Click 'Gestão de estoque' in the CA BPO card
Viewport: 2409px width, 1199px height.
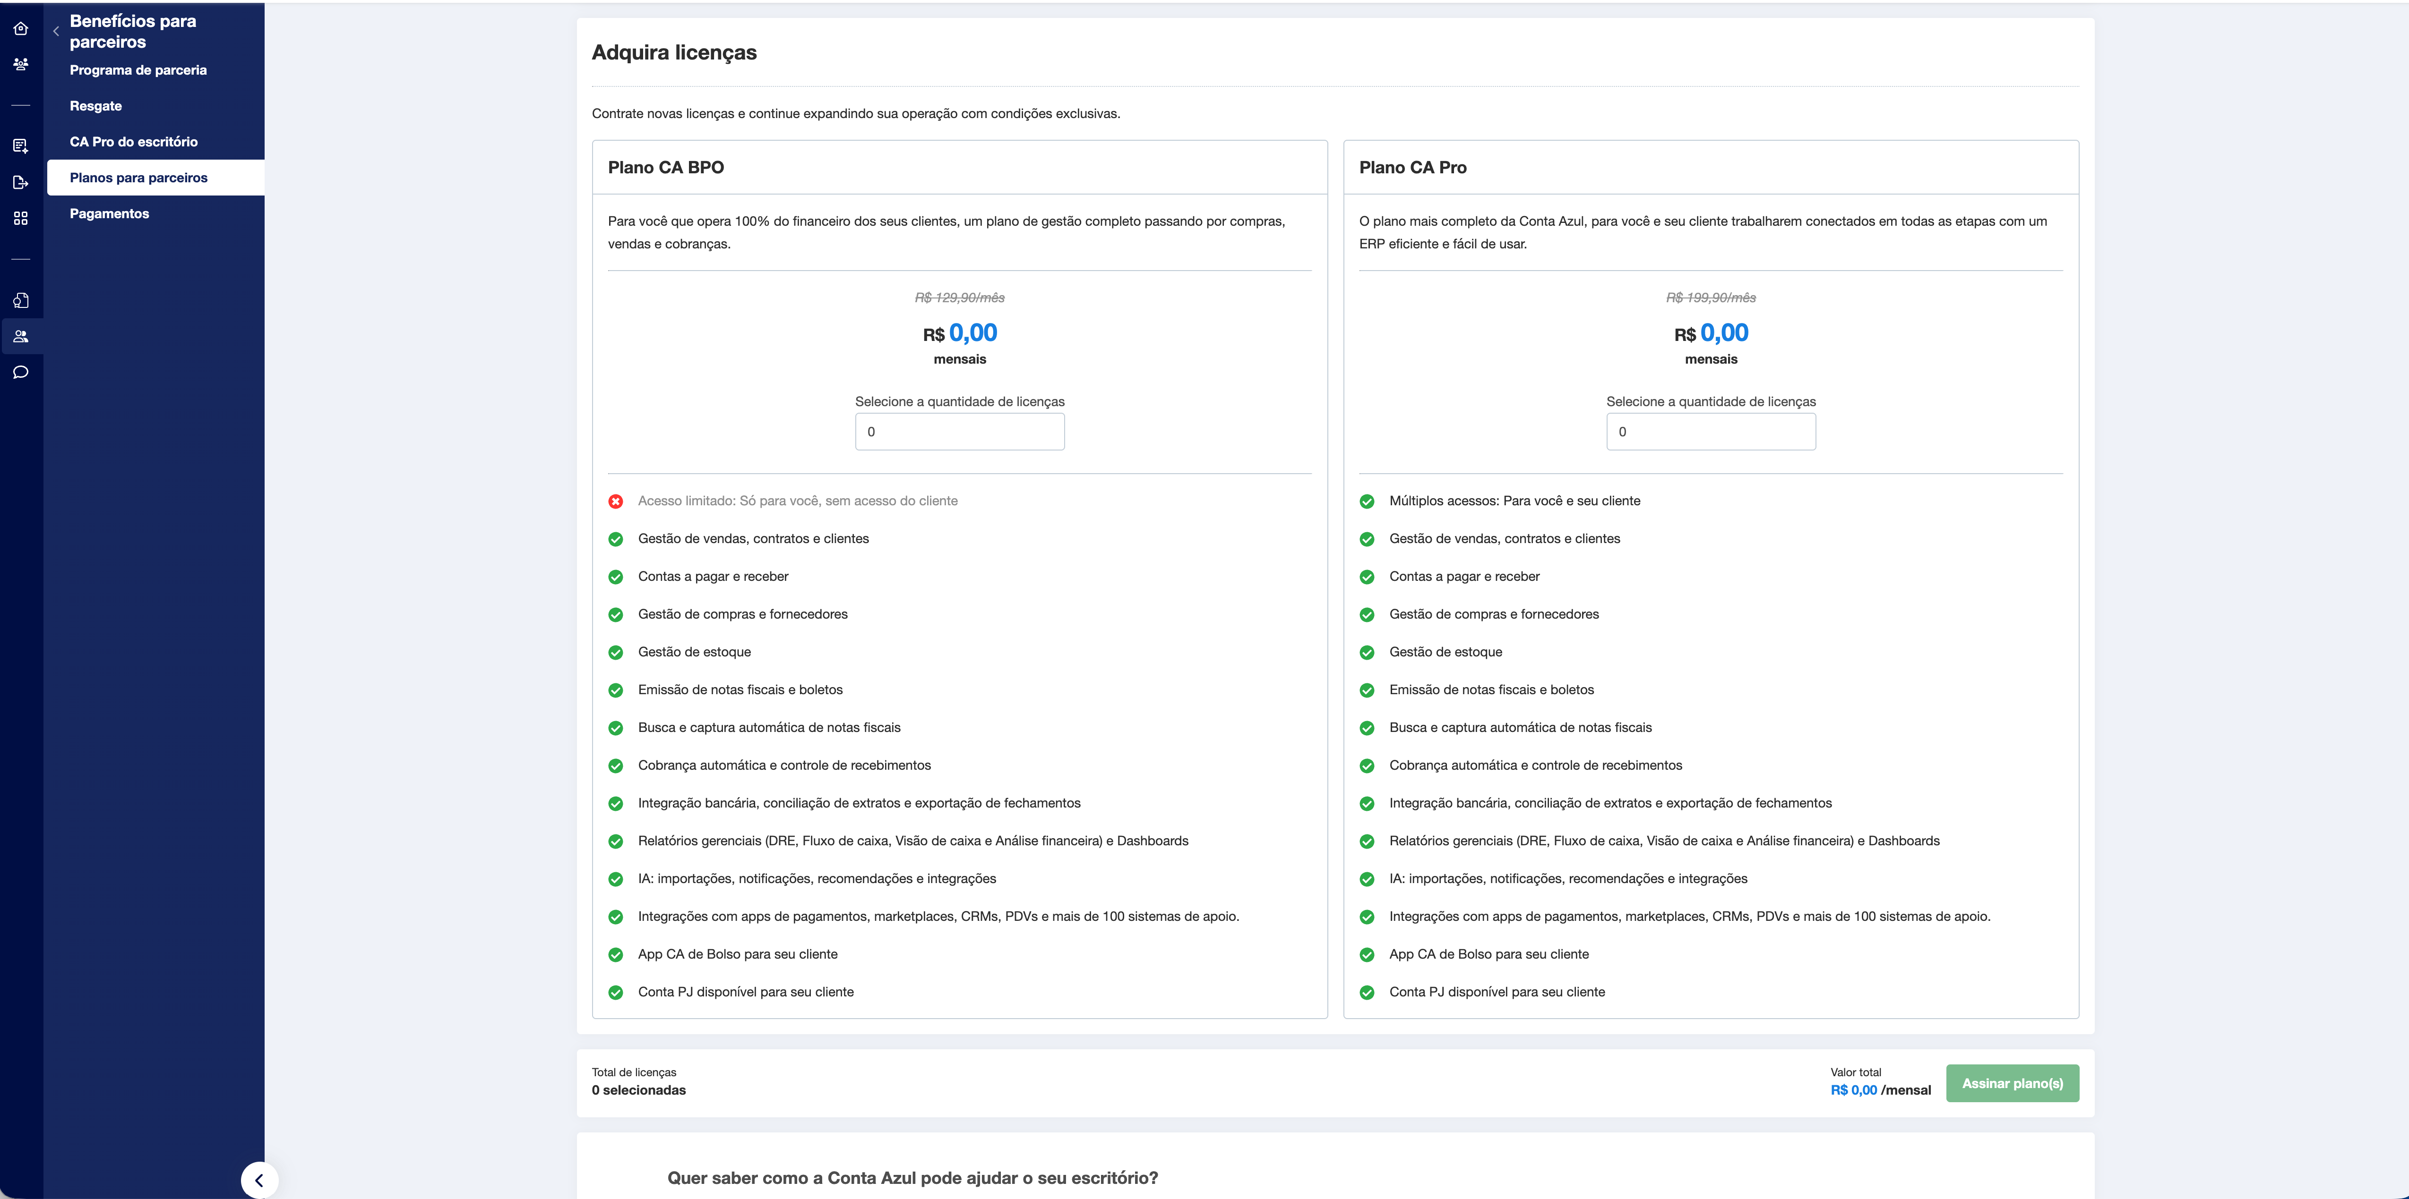click(x=694, y=652)
